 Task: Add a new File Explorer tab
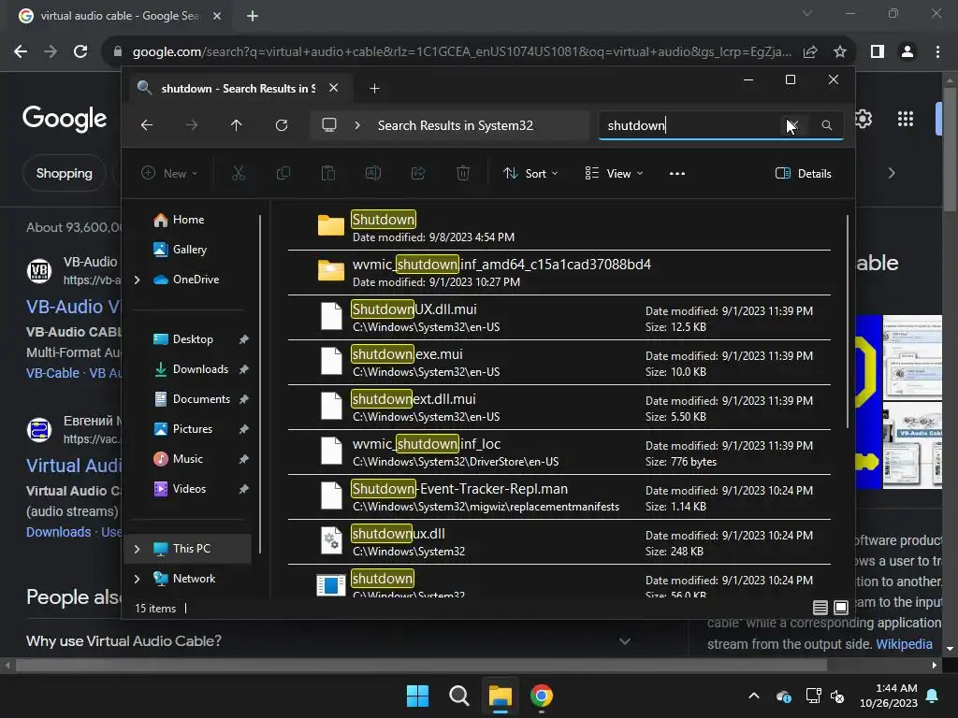pos(374,89)
